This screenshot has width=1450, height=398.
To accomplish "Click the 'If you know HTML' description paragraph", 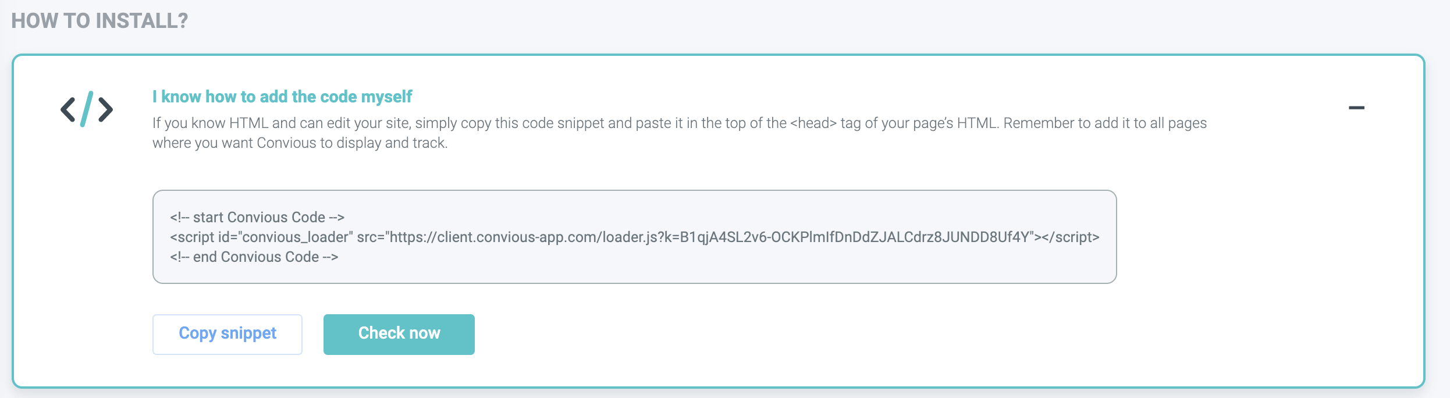I will click(x=680, y=133).
